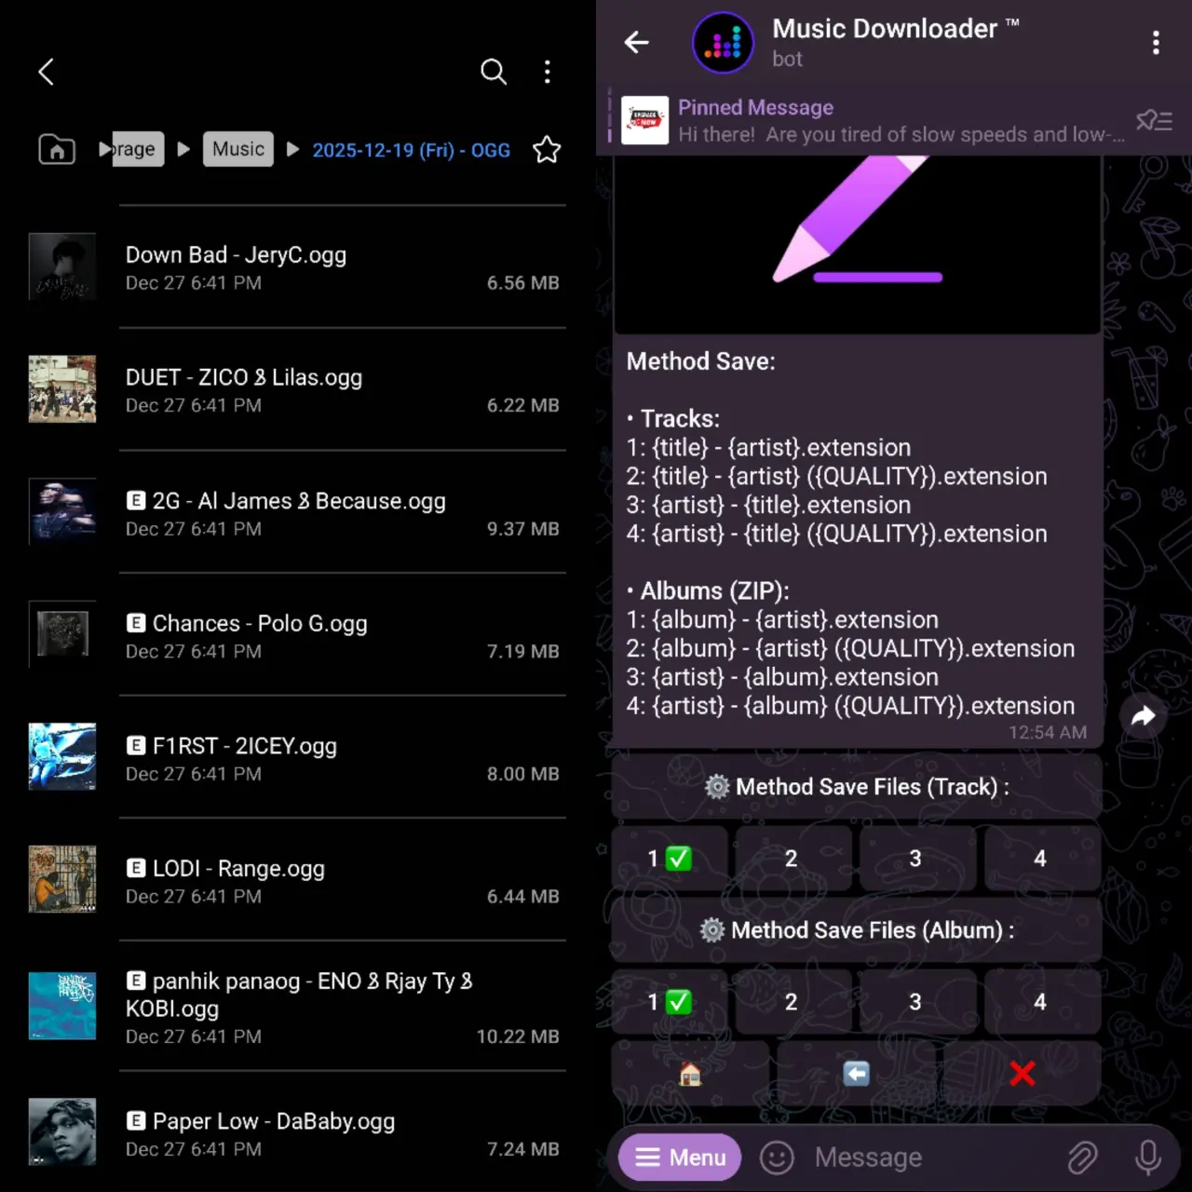Select album save method 1
Viewport: 1192px width, 1192px height.
click(670, 1002)
